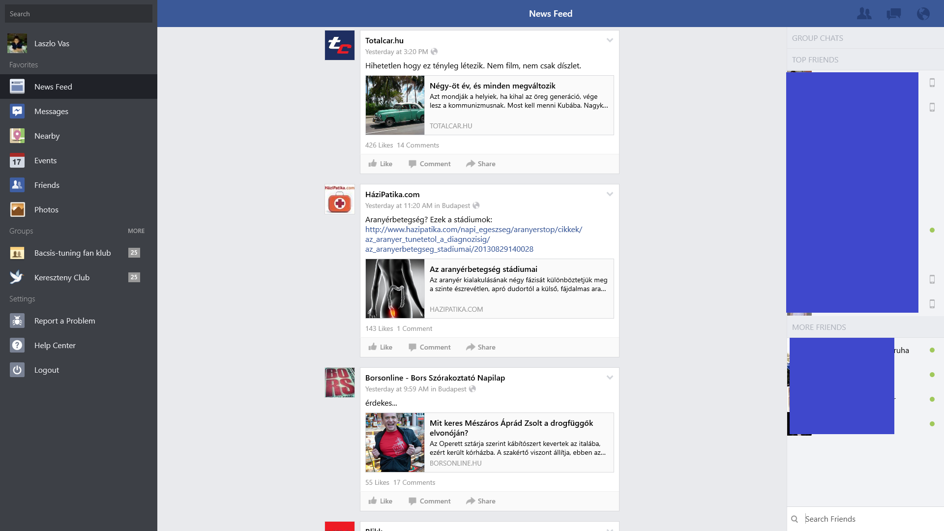Click the Search Friends magnifier icon
Screen dimensions: 944x531
pos(795,519)
